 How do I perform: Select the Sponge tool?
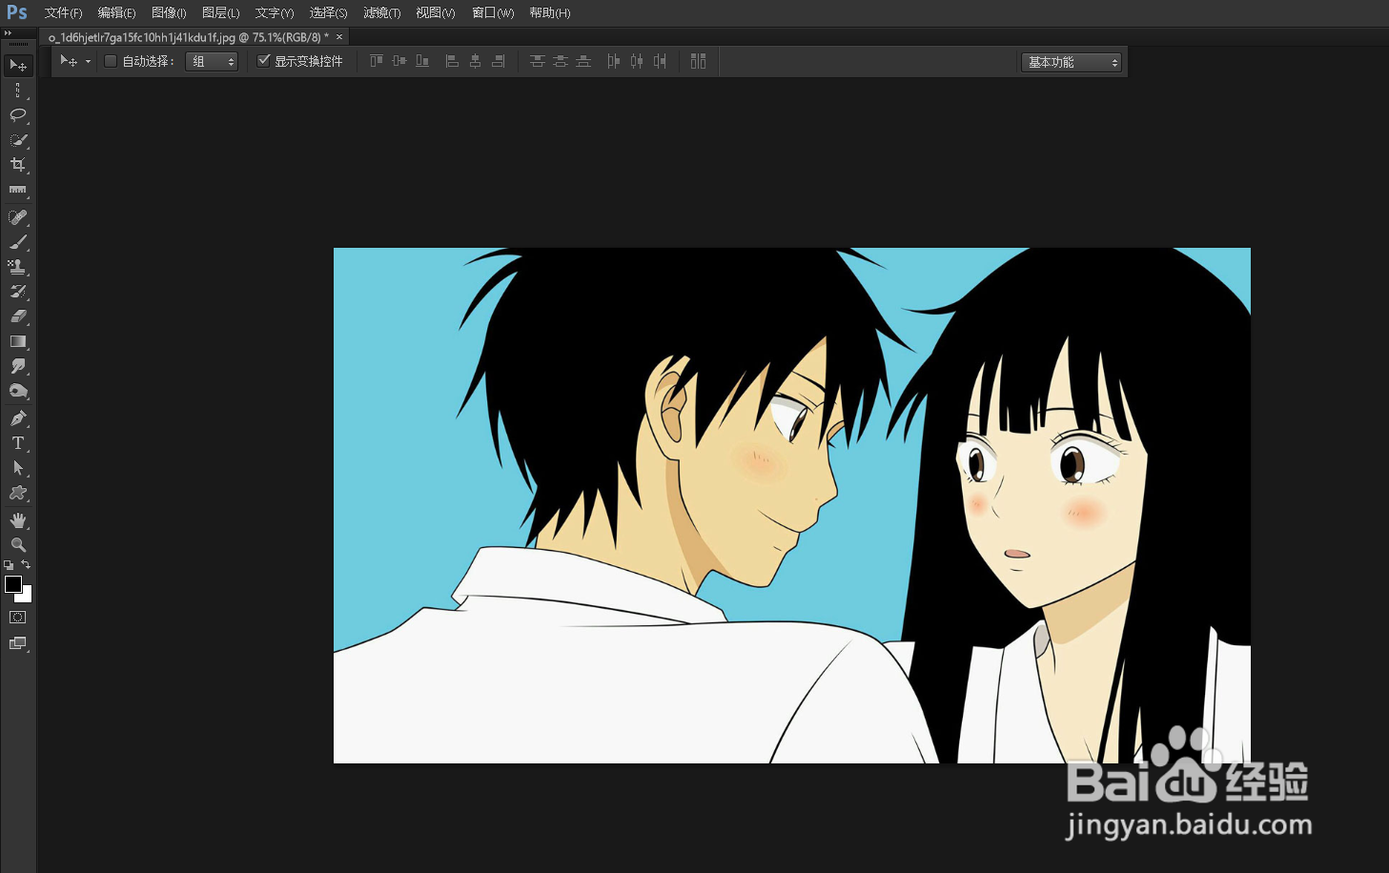click(x=18, y=391)
